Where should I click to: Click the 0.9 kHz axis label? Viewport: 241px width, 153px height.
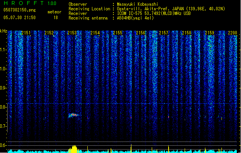tap(3, 88)
